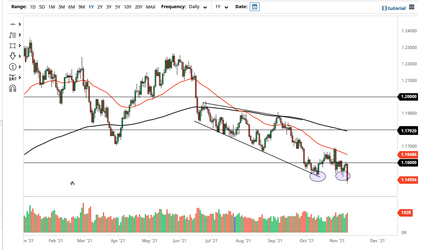Set chart range to 5D
This screenshot has height=250, width=422.
tap(42, 7)
